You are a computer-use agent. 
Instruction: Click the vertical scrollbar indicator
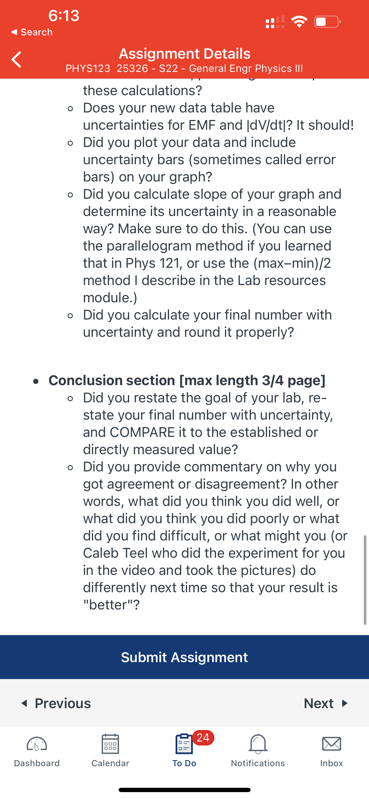tap(365, 580)
